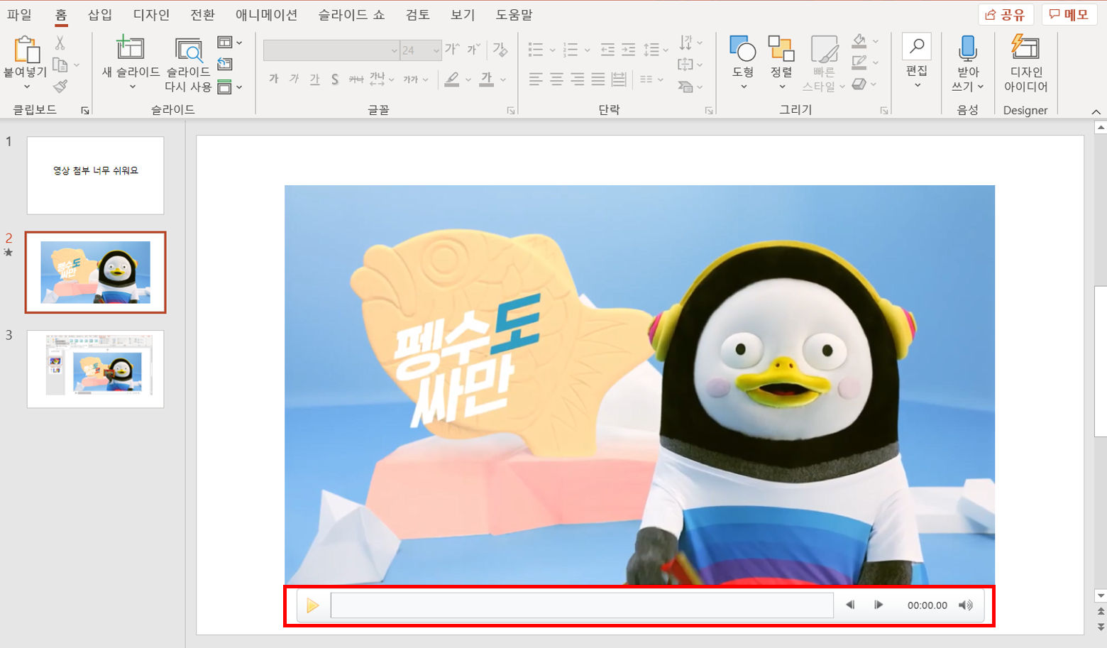Toggle bold text formatting
This screenshot has width=1107, height=648.
[x=274, y=79]
